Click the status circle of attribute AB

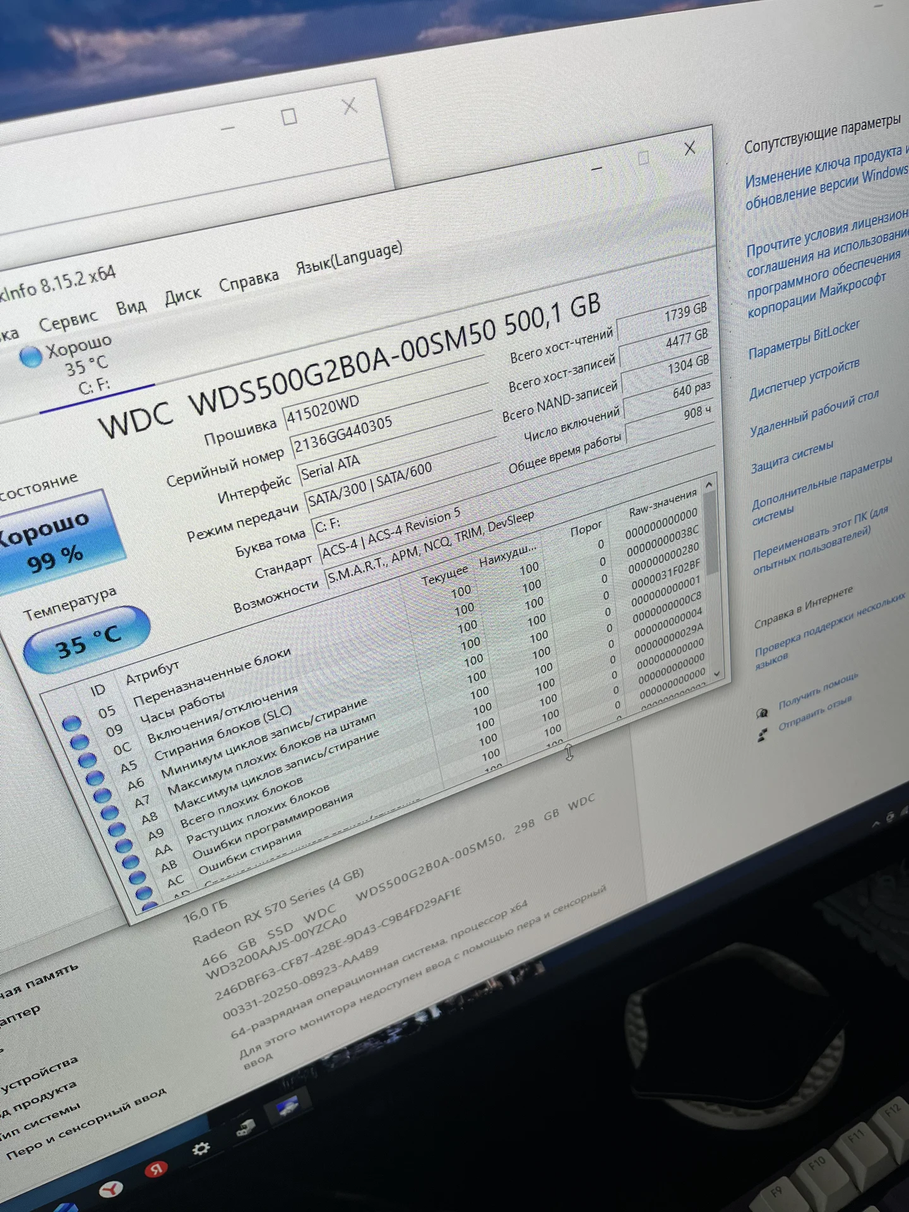[137, 877]
